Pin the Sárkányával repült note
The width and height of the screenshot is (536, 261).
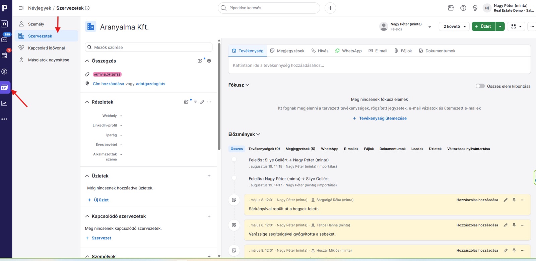click(514, 200)
